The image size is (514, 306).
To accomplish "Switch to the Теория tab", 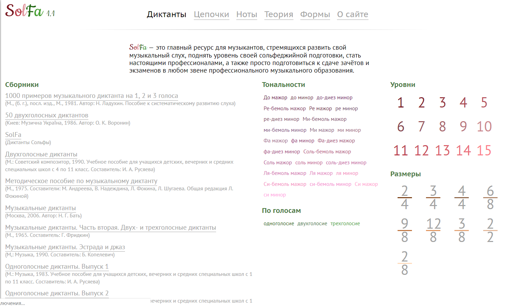I will [x=279, y=14].
